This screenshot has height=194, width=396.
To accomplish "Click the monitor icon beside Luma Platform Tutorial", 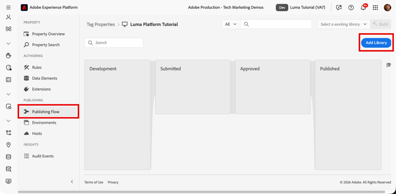I will [x=125, y=24].
